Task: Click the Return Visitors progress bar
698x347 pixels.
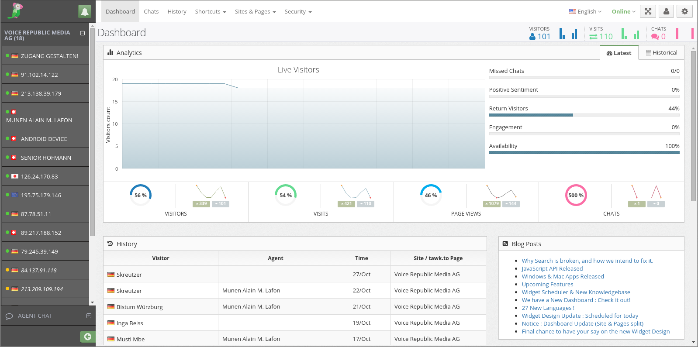Action: [584, 115]
